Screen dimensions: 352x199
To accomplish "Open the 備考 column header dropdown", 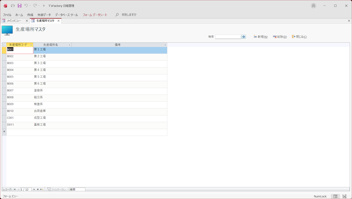I will pos(165,45).
